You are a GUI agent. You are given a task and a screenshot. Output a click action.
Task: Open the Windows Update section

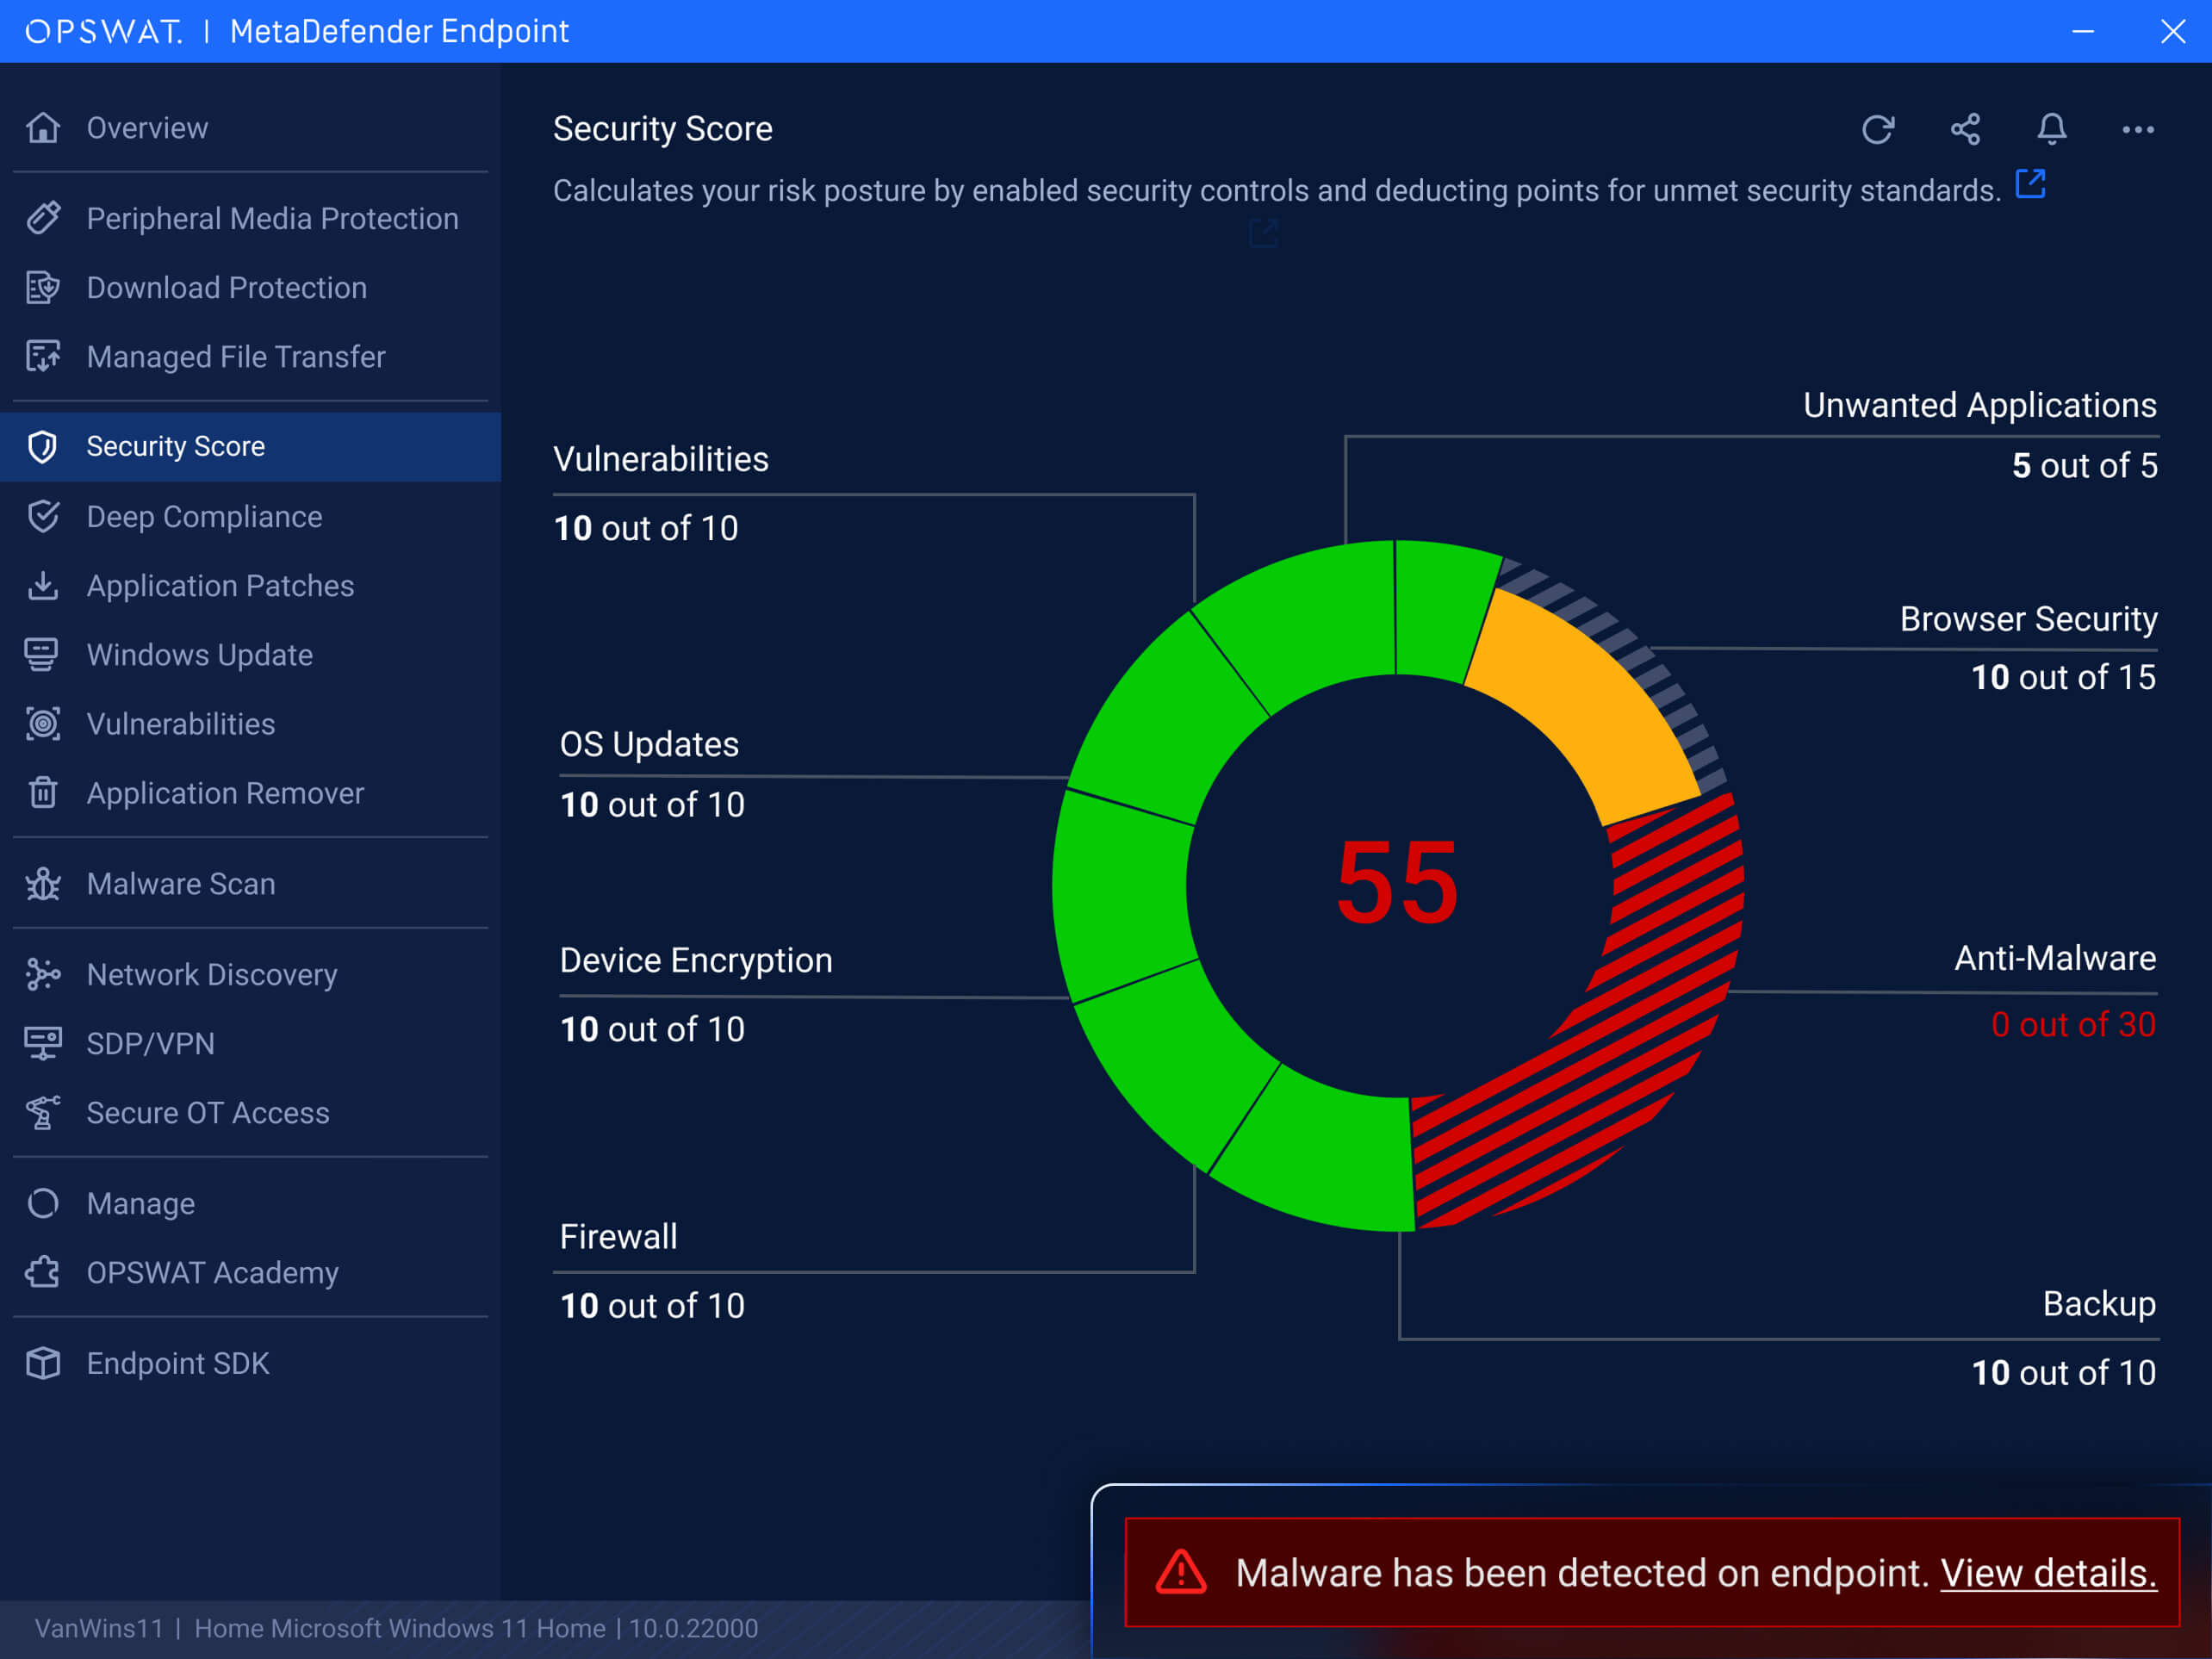click(x=199, y=655)
